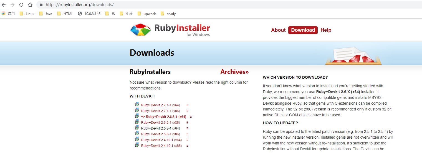
Task: Click the browser Forward arrow
Action: [x=12, y=5]
